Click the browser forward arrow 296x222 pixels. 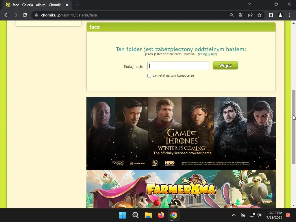(16, 15)
